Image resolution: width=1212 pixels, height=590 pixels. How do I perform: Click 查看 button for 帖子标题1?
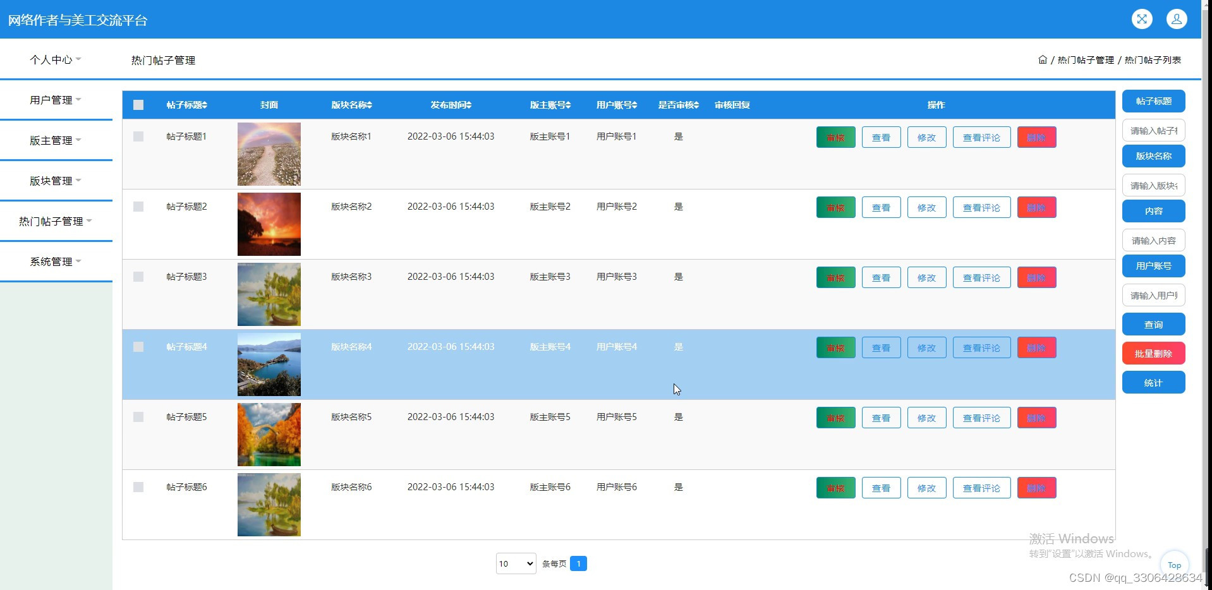[x=881, y=137]
